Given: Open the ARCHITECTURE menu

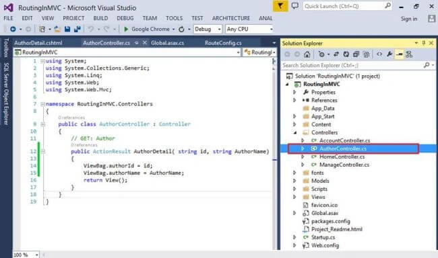Looking at the screenshot, I should (x=231, y=18).
